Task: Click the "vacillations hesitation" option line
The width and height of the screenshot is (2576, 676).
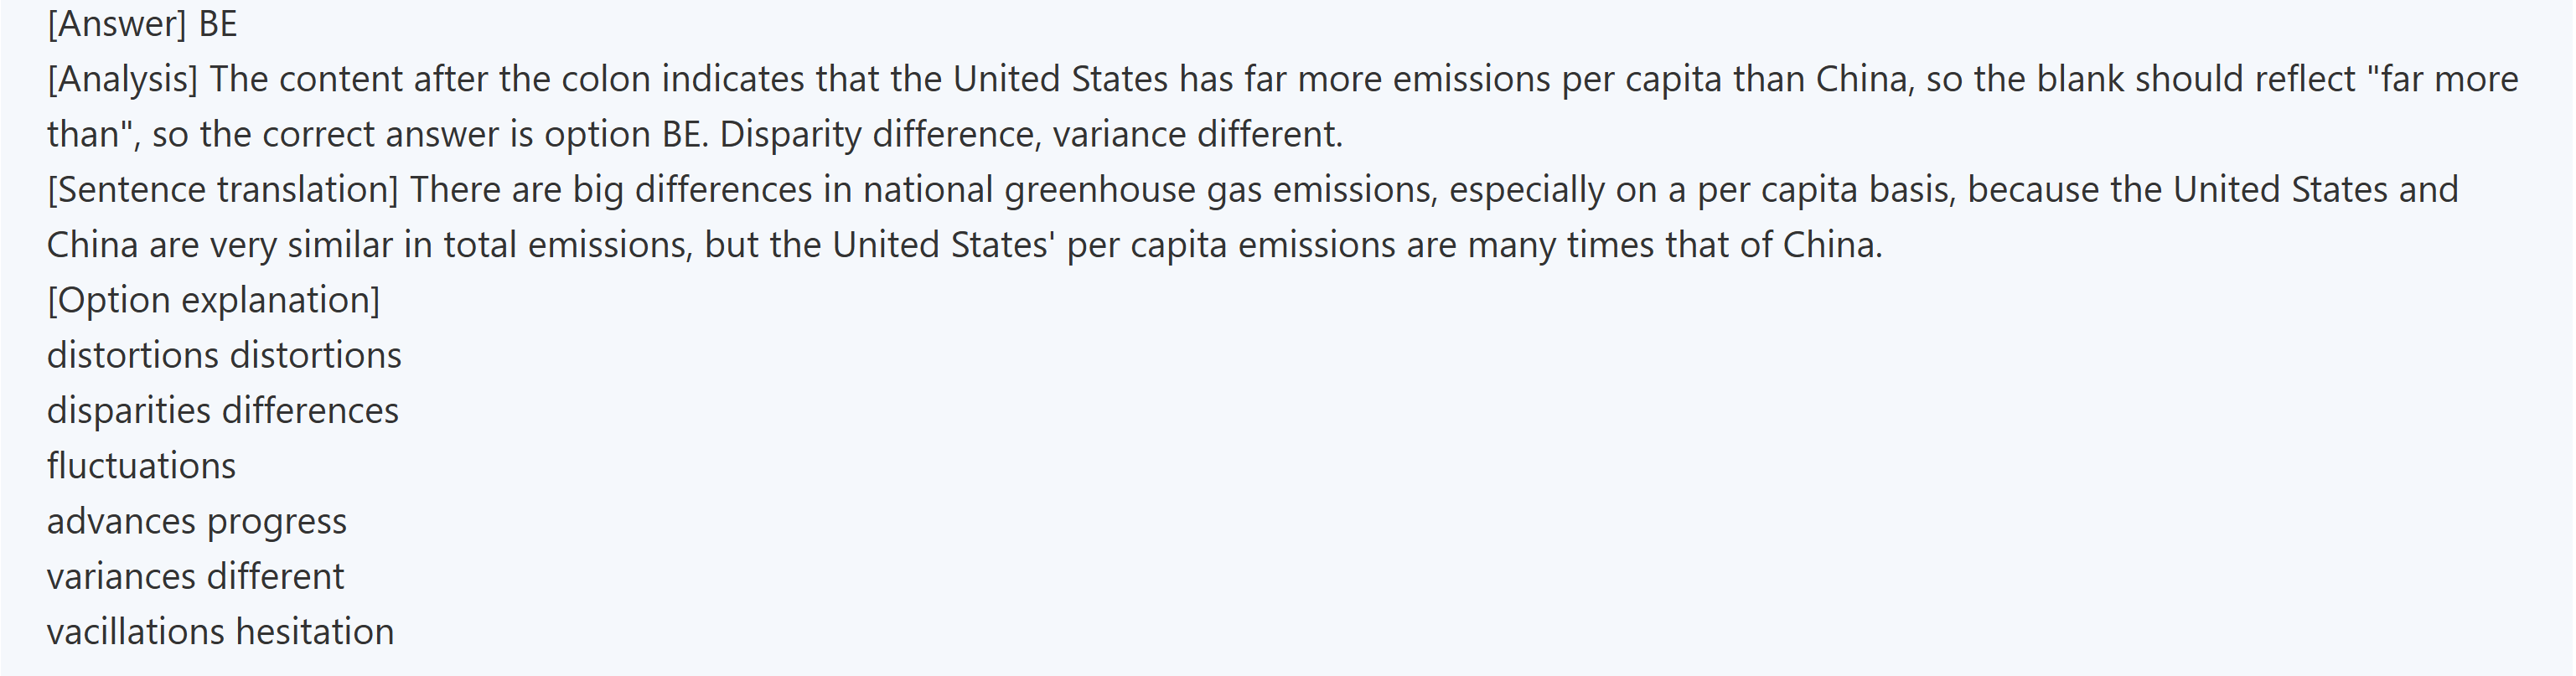Action: coord(220,631)
